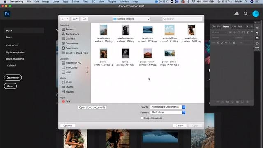Open the Plugins menu
Viewport: 263px width, 148px height.
pos(112,2)
